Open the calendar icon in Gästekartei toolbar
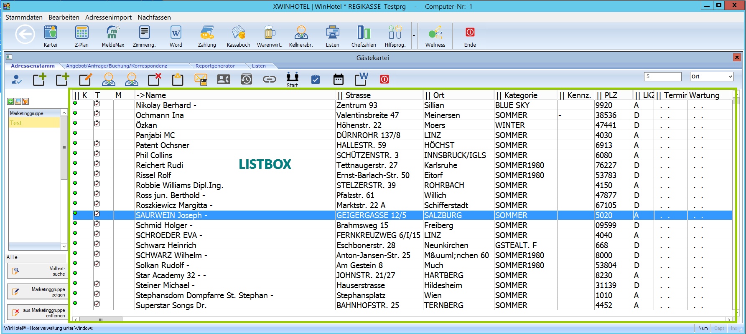 339,79
